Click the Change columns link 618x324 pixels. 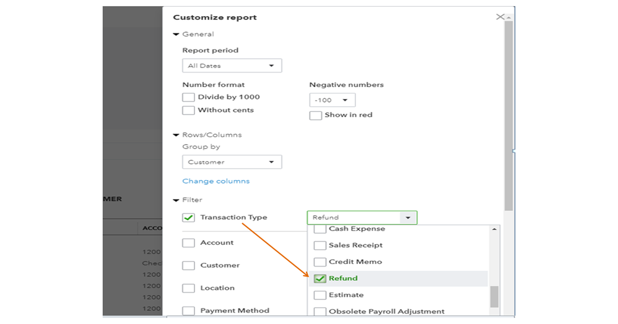215,181
